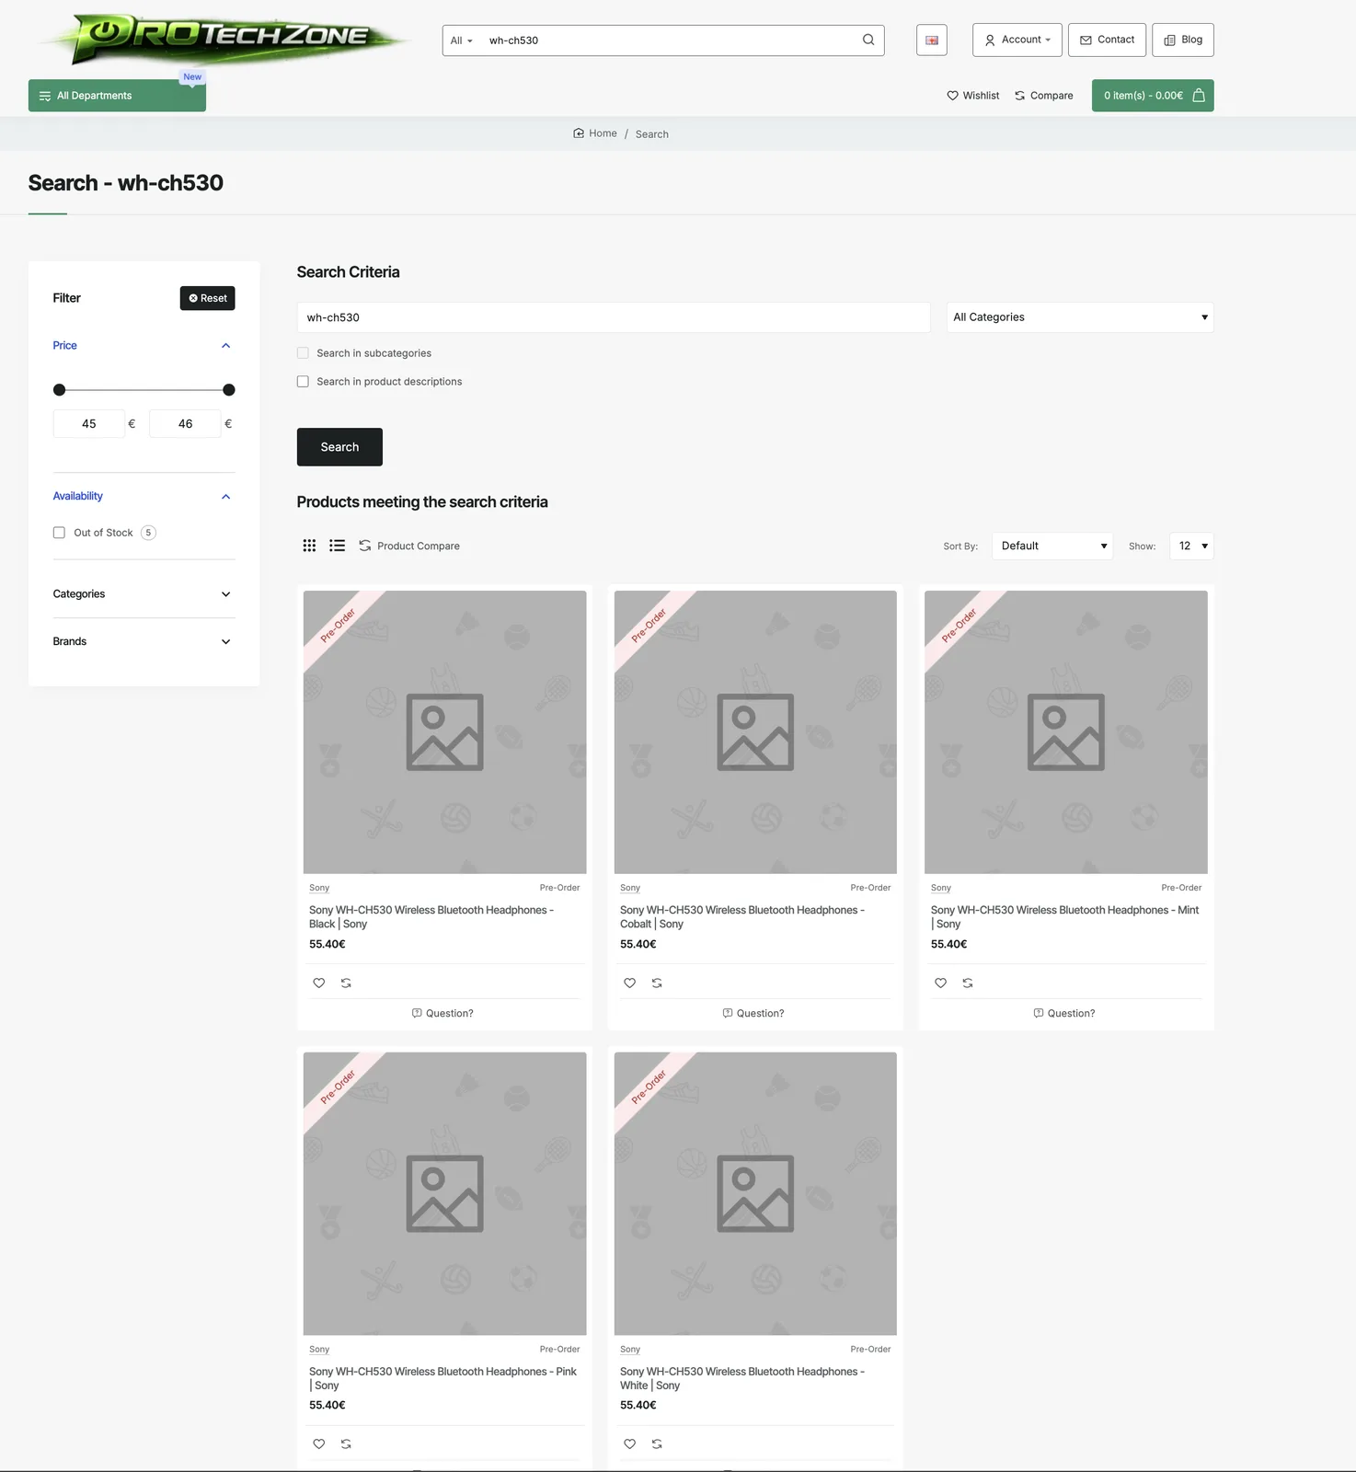The height and width of the screenshot is (1472, 1356).
Task: Click the maximum price input field
Action: click(x=185, y=424)
